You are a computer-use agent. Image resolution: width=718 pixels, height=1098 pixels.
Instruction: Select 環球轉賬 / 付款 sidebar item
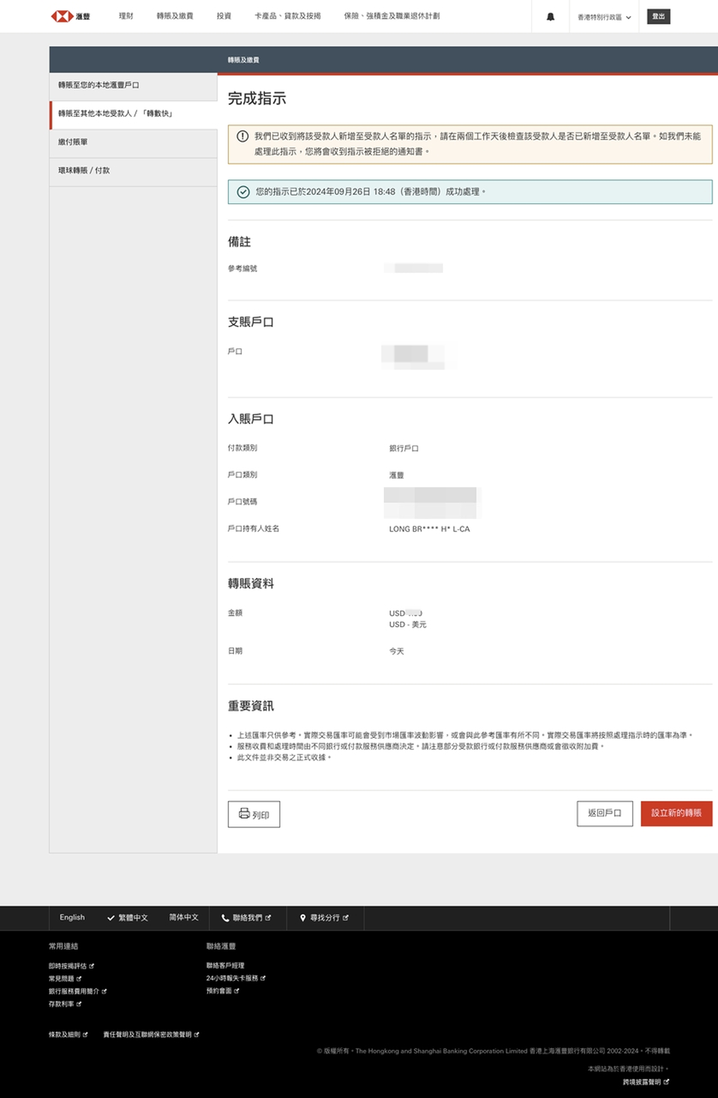point(84,171)
